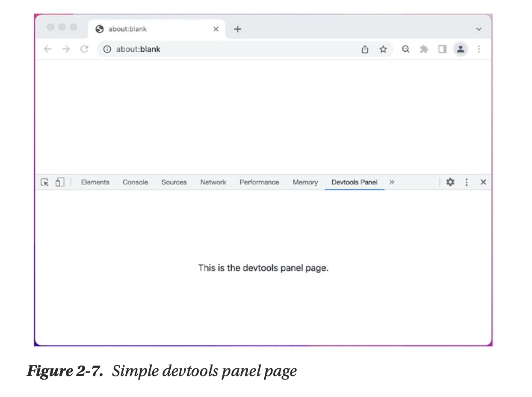Viewport: 532px width, 397px height.
Task: Open the Extensions puzzle icon
Action: pos(424,49)
